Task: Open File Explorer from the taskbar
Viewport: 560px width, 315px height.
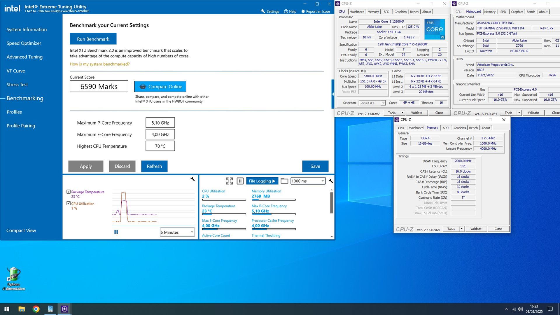Action: click(x=22, y=309)
